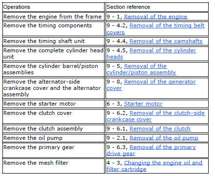This screenshot has height=176, width=215.
Task: Follow the Starter motor link
Action: pyautogui.click(x=143, y=104)
